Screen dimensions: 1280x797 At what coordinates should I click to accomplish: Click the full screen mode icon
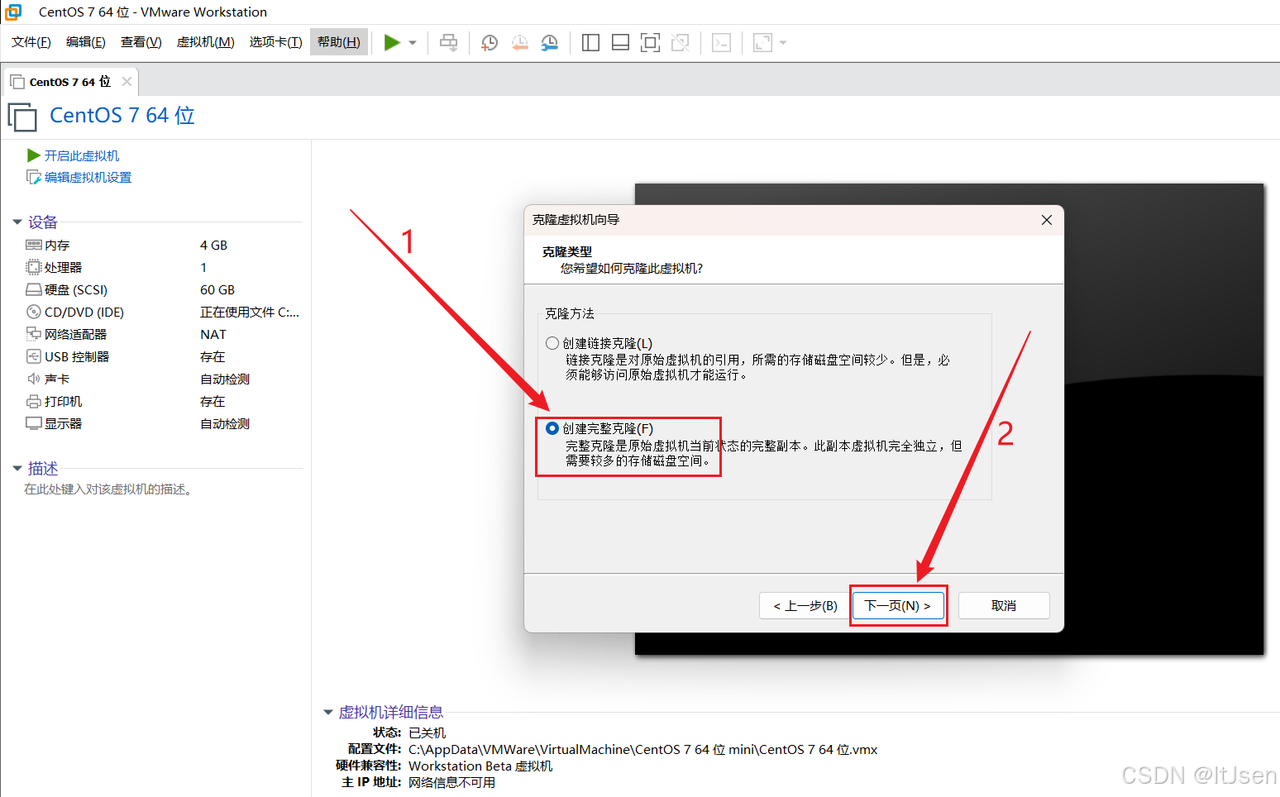[650, 42]
